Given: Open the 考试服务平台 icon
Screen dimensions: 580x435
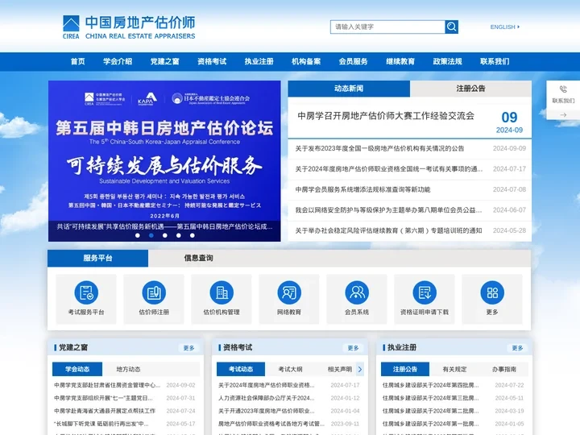Looking at the screenshot, I should pyautogui.click(x=86, y=292).
